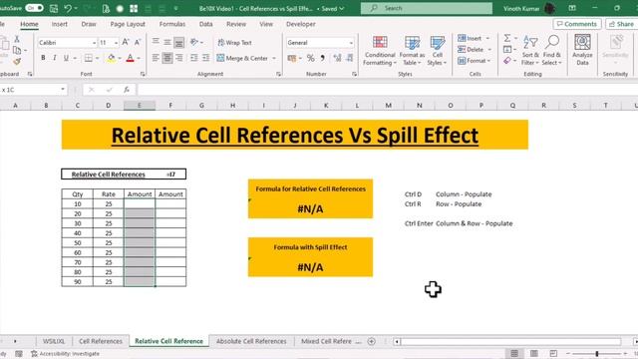Toggle Underline formatting
The image size is (638, 359).
66,58
